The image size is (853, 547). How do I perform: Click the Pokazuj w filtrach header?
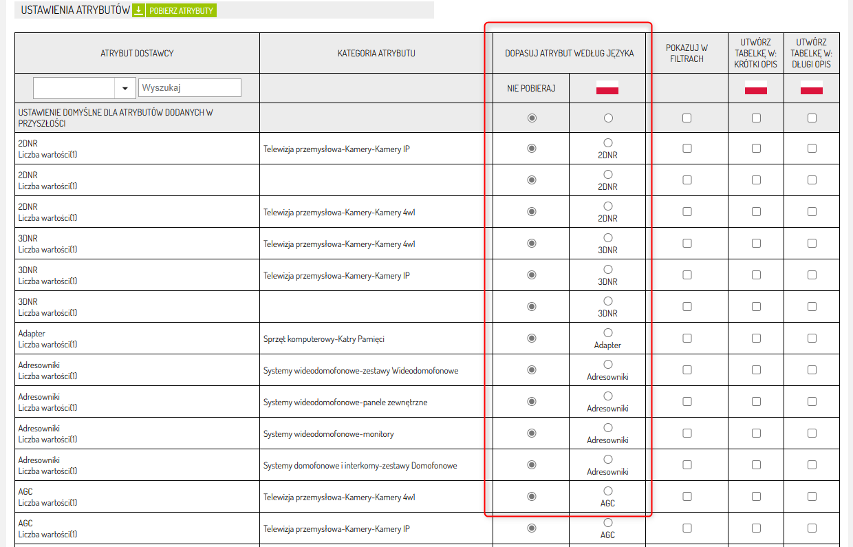687,53
